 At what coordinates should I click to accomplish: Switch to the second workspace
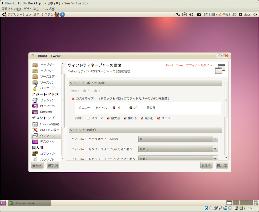click(x=236, y=203)
